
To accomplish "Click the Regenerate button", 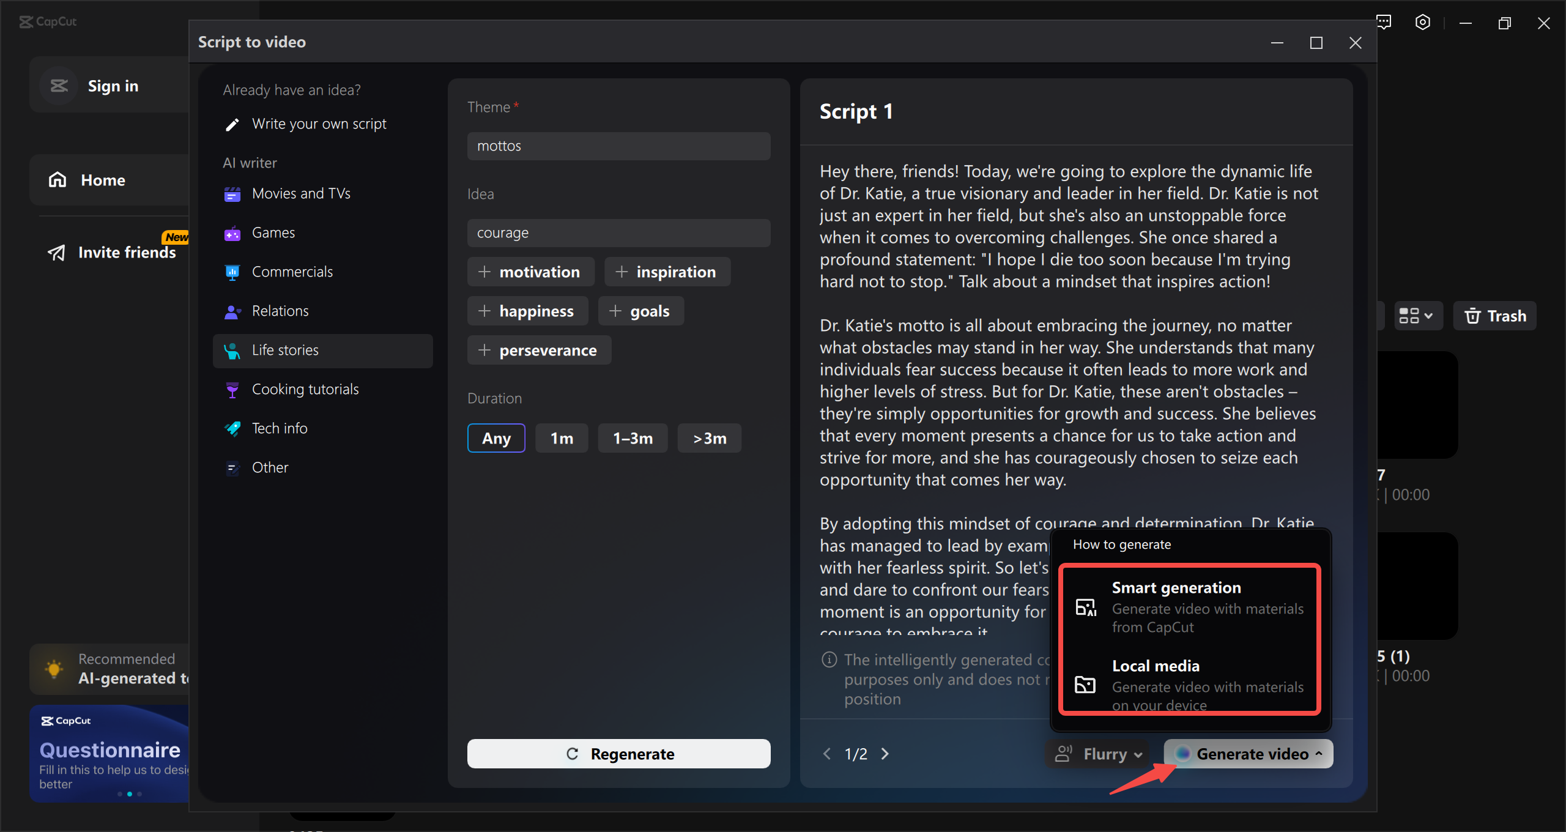I will [x=618, y=754].
